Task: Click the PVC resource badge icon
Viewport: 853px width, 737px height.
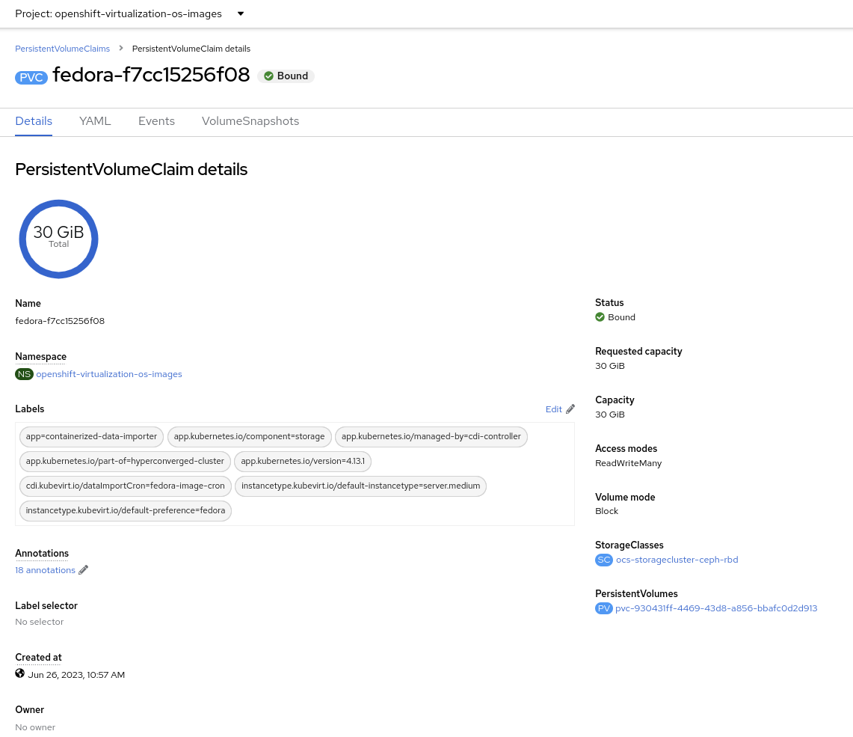Action: [31, 76]
